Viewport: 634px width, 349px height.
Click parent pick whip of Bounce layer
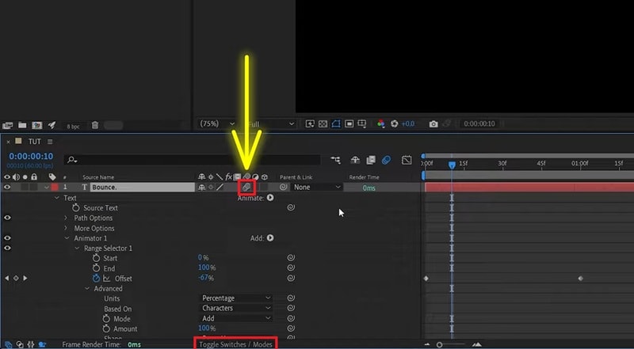284,188
